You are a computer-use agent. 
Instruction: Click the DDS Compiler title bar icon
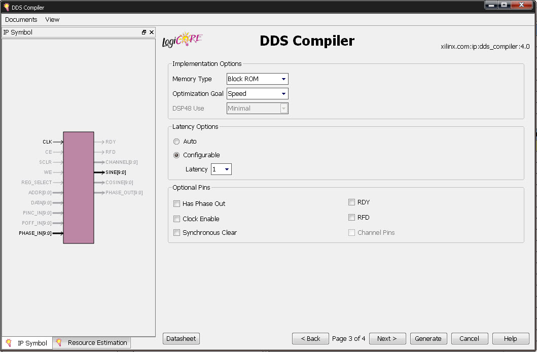6,8
